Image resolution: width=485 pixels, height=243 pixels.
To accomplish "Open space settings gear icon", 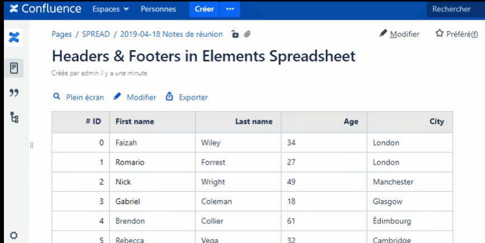I will click(x=14, y=236).
